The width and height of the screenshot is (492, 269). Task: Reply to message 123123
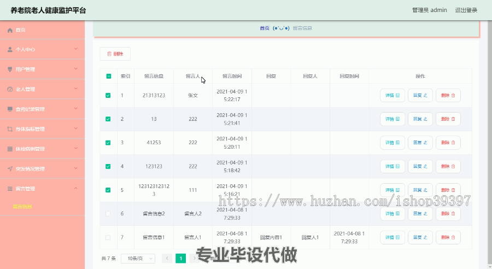(420, 166)
